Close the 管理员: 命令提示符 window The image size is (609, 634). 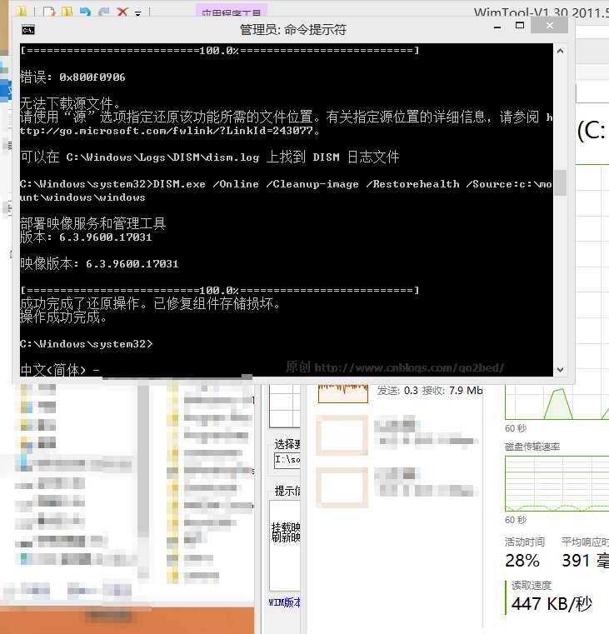[x=550, y=26]
